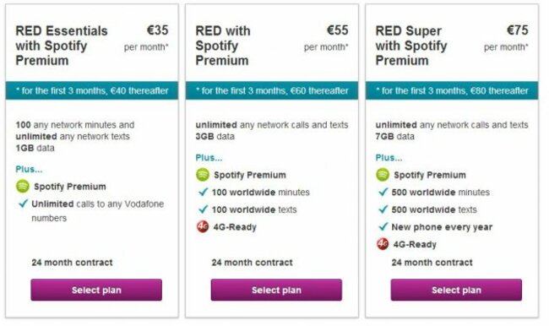The width and height of the screenshot is (549, 326).
Task: Click Spotify icon in €55 RED plan
Action: (x=203, y=174)
